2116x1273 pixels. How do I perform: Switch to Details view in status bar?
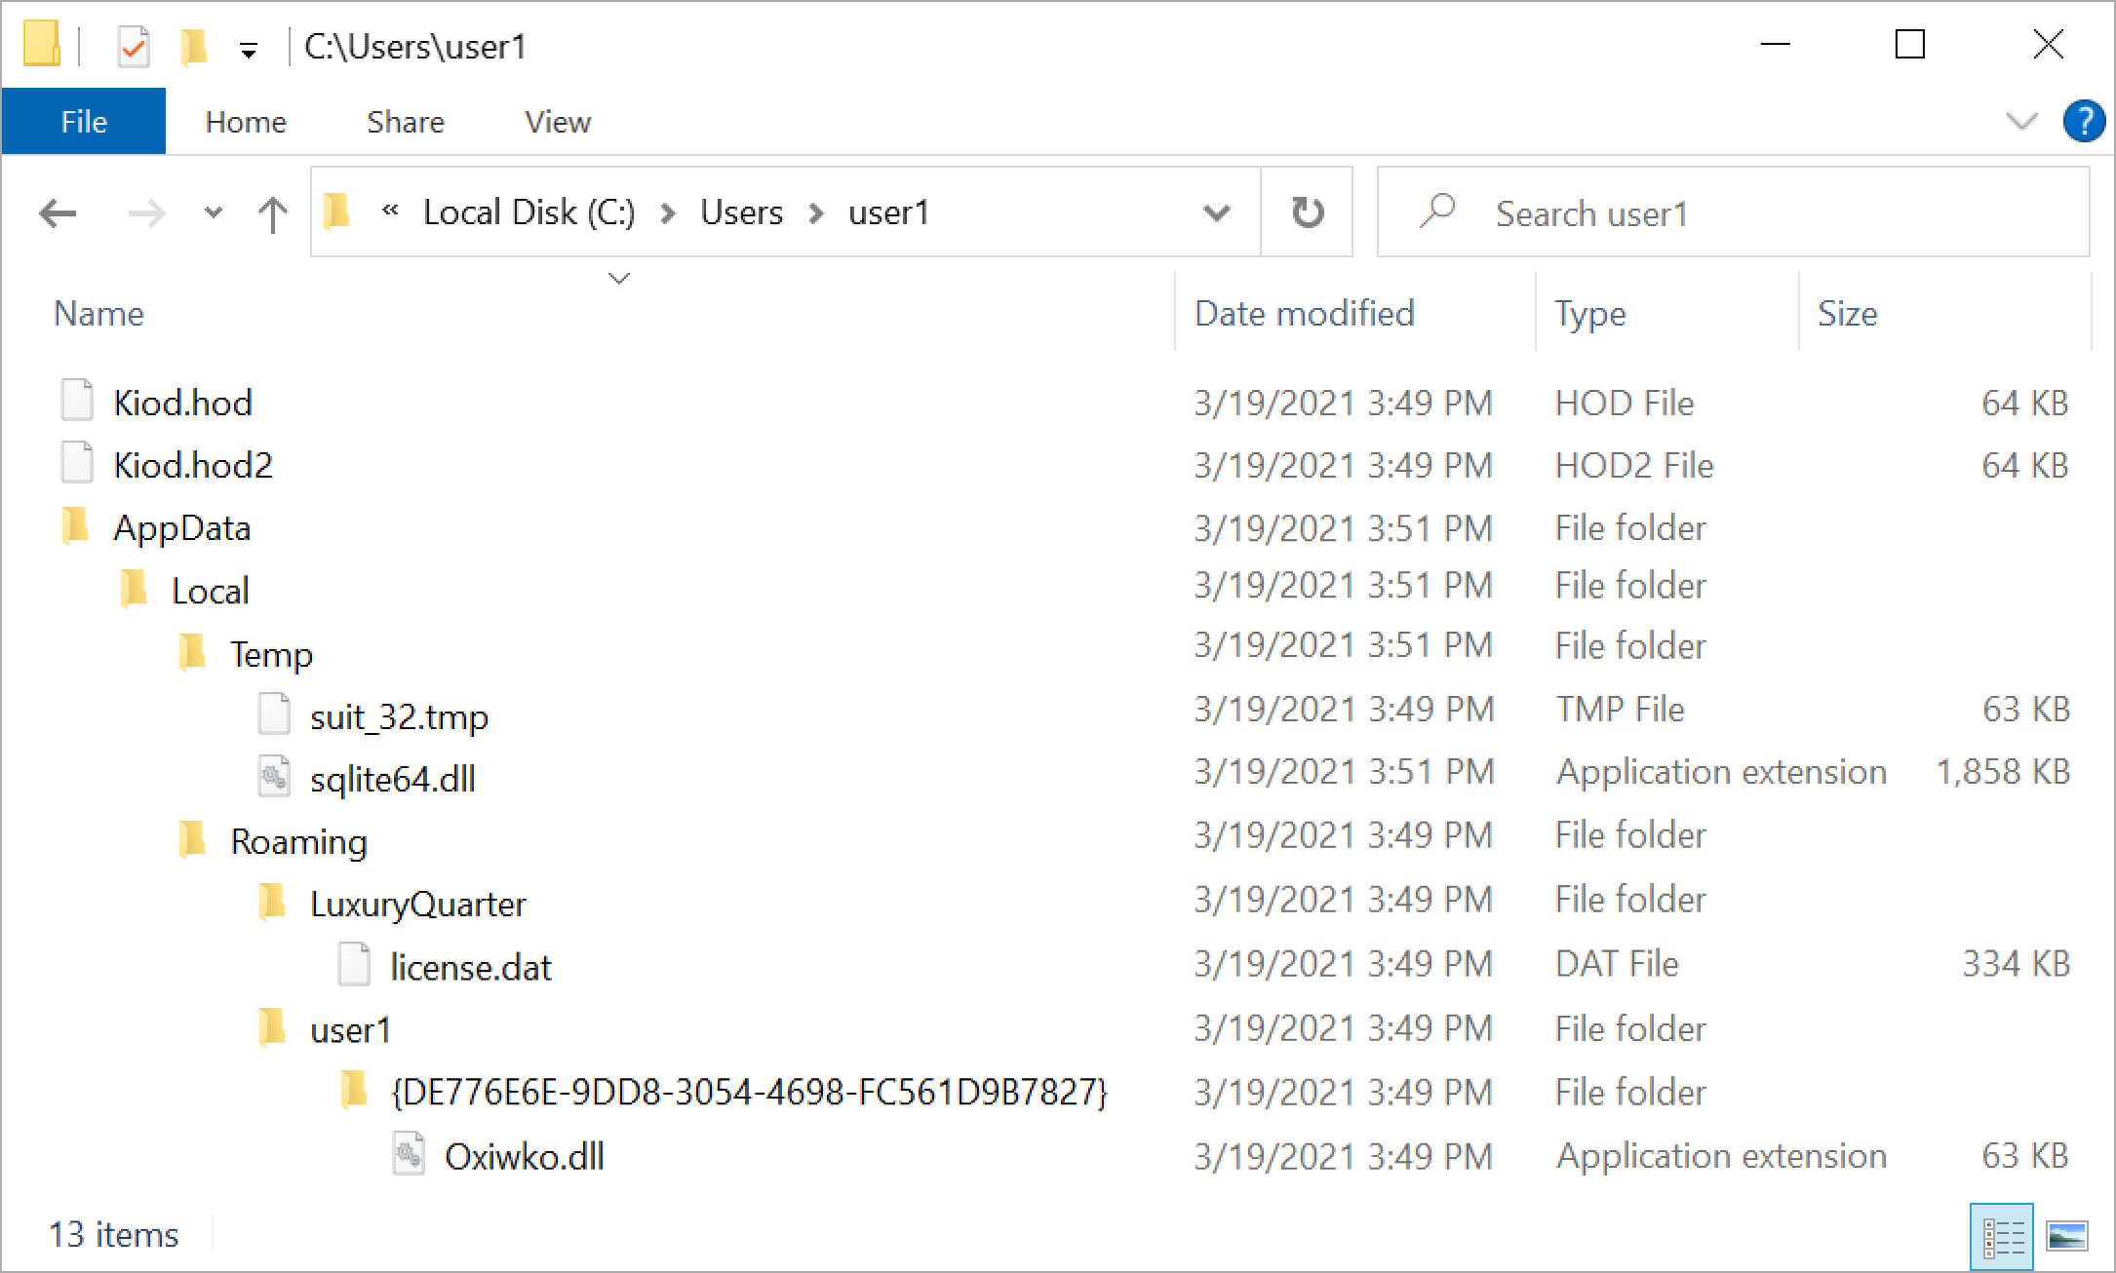pos(2002,1238)
